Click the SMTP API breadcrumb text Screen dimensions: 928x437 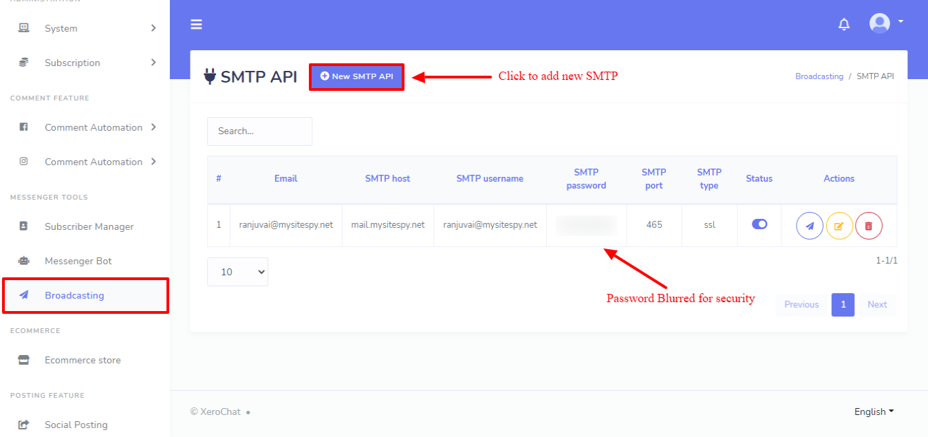(x=875, y=76)
